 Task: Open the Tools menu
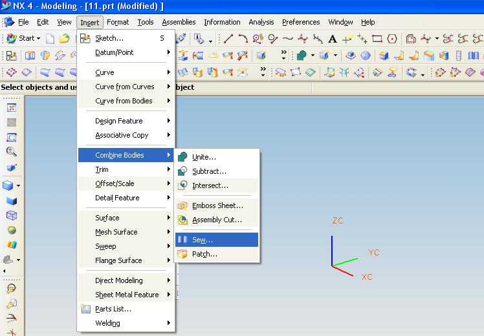146,22
